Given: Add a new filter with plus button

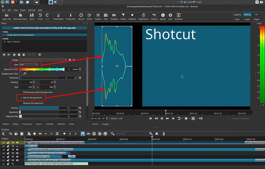Looking at the screenshot, I should [x=4, y=54].
